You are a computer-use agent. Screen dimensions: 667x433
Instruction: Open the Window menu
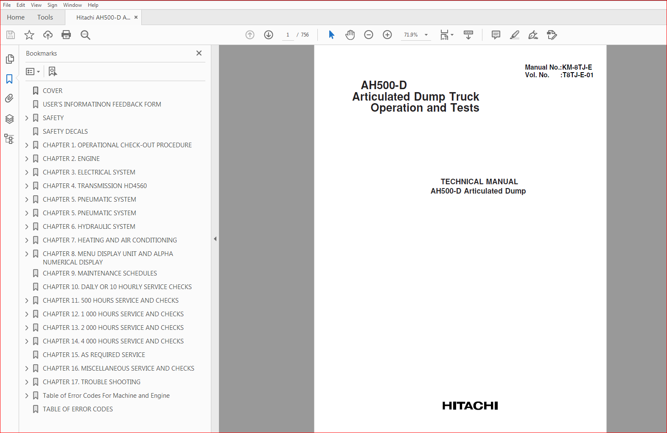tap(73, 5)
